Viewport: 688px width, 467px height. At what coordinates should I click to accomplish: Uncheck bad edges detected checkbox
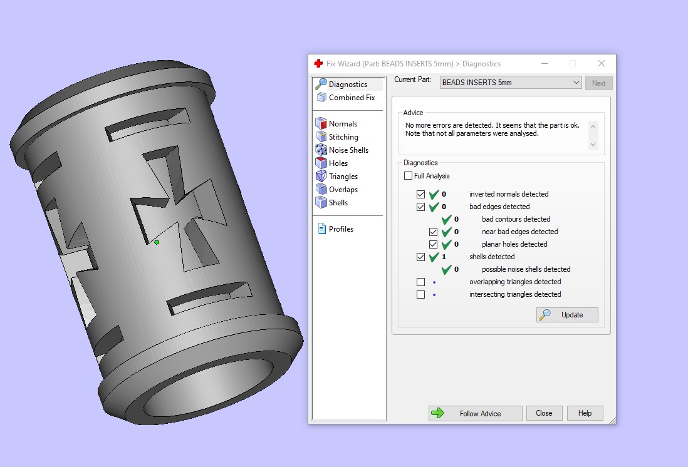coord(421,207)
